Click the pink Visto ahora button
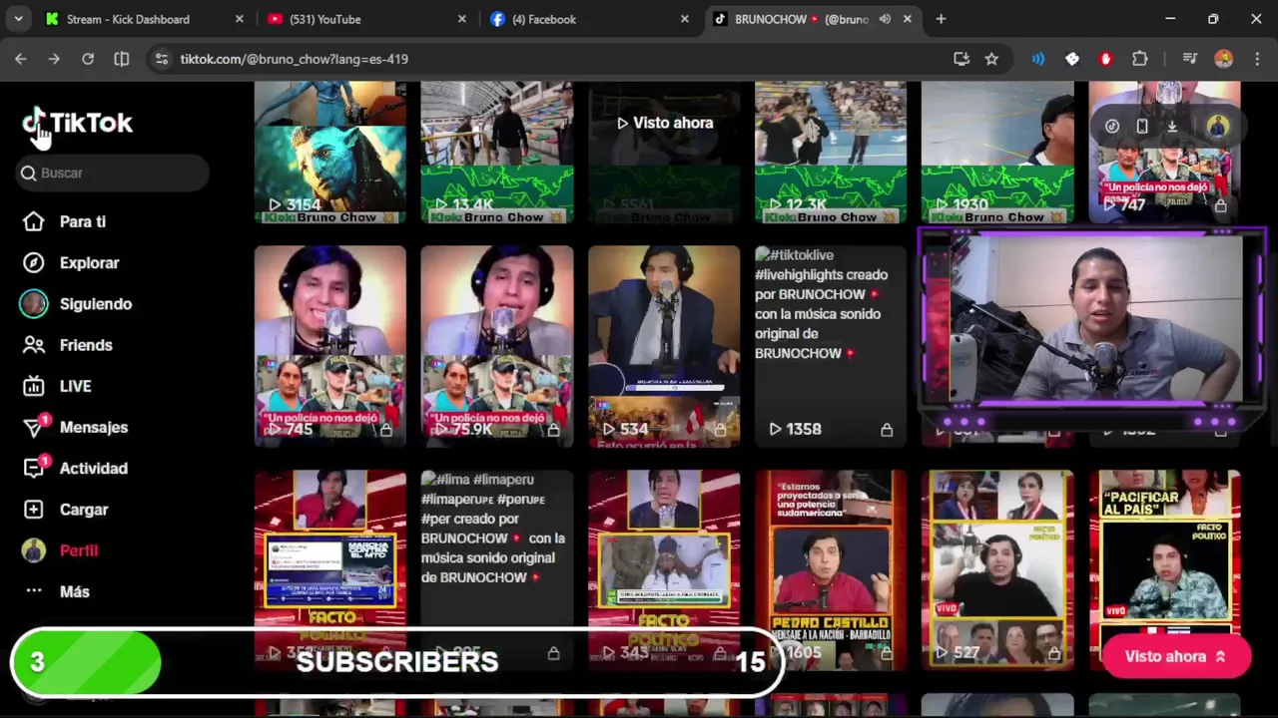The height and width of the screenshot is (718, 1278). (1176, 656)
